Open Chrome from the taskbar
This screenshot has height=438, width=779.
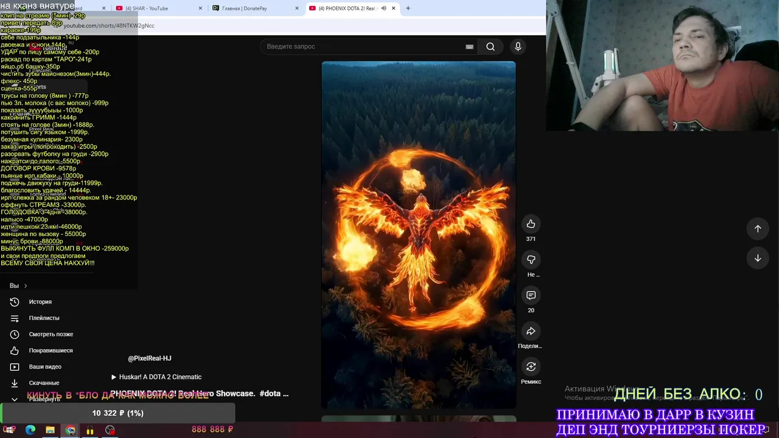(71, 430)
